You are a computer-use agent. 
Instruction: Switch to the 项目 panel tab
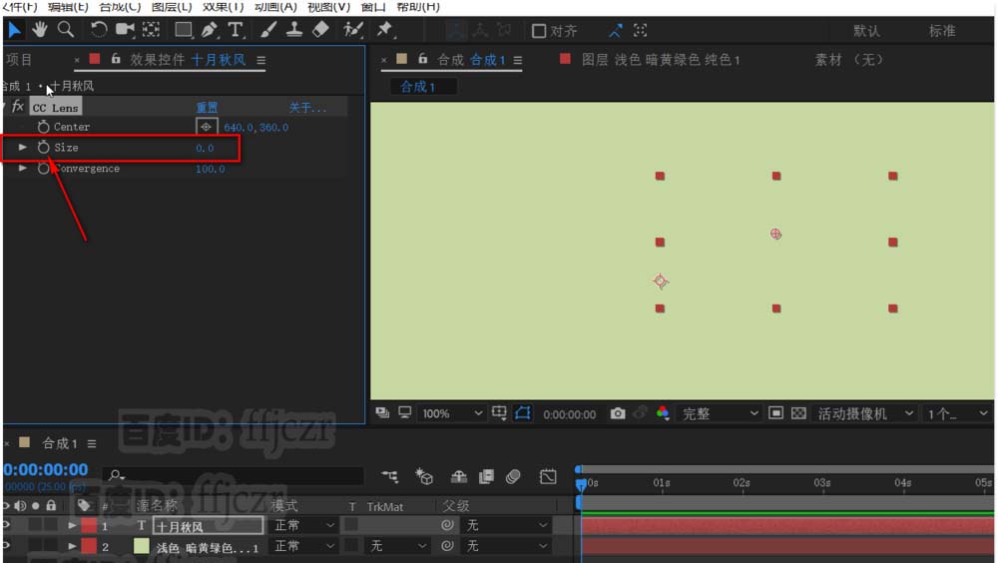coord(18,59)
